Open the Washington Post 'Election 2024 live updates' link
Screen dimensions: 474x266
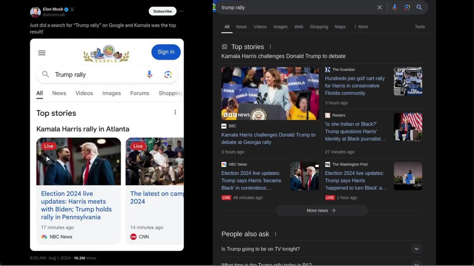click(x=356, y=181)
